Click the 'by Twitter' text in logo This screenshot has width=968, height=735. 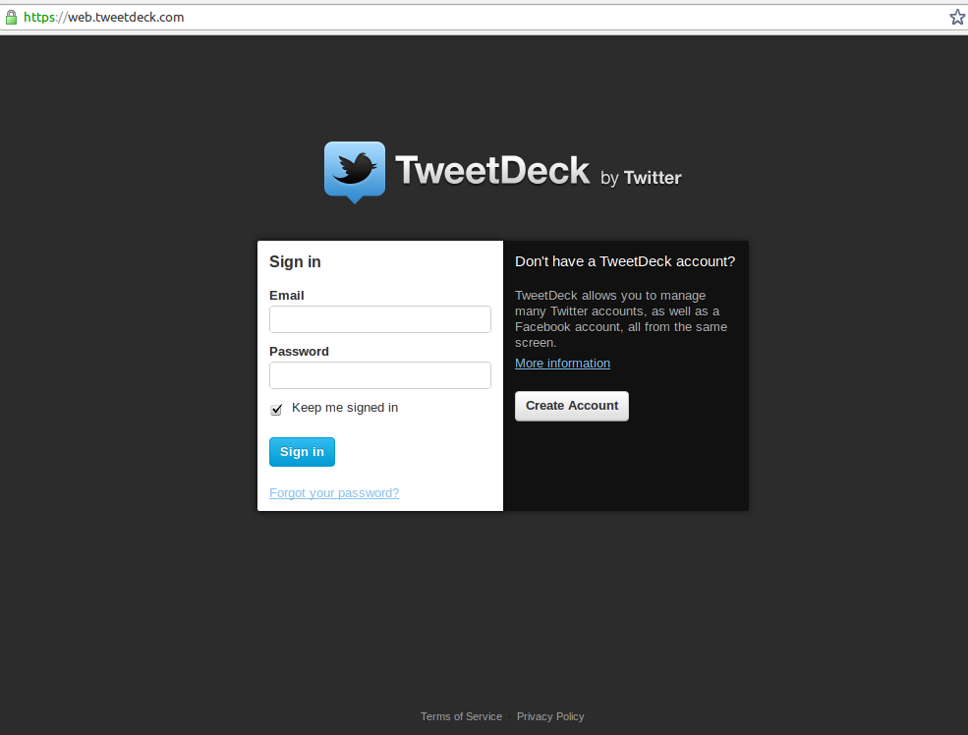click(641, 178)
